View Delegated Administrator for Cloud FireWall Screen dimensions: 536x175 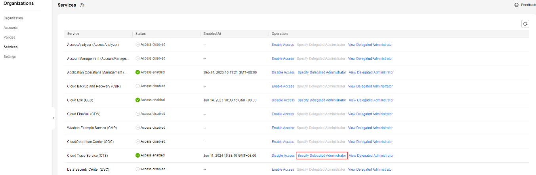tap(370, 114)
